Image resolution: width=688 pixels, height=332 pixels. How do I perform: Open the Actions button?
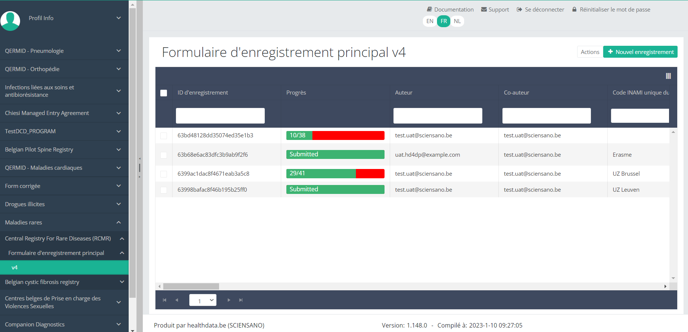coord(590,52)
